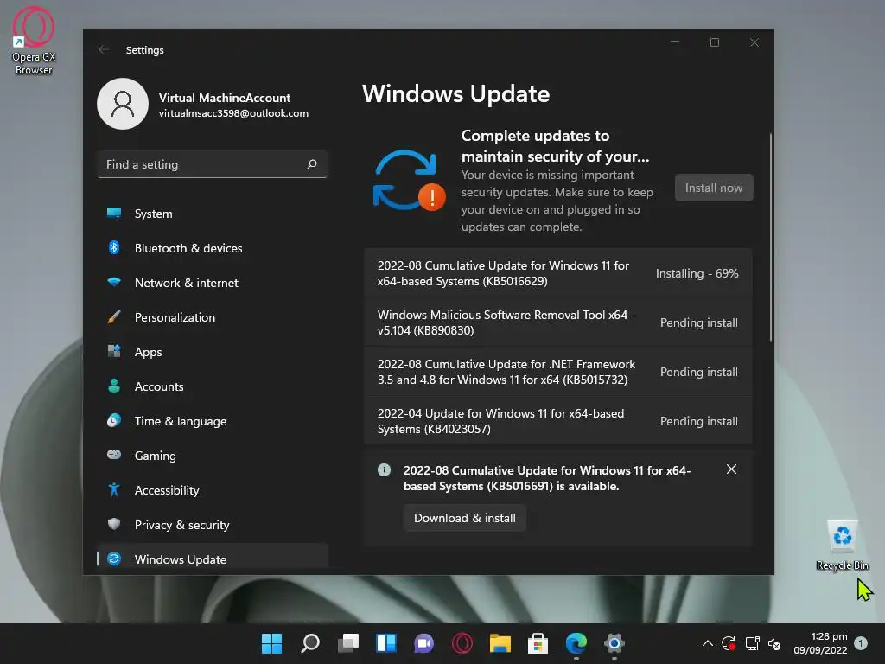Click the Personalization paintbrush icon
The height and width of the screenshot is (664, 885).
[114, 316]
